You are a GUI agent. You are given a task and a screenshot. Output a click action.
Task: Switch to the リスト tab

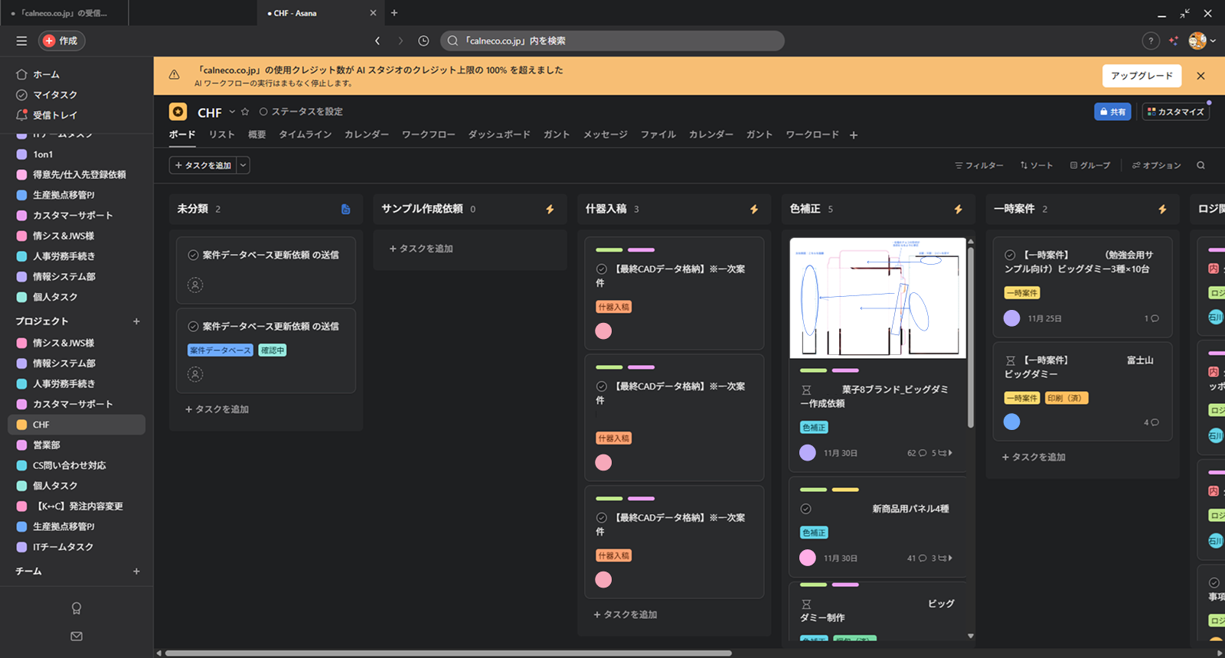coord(221,135)
